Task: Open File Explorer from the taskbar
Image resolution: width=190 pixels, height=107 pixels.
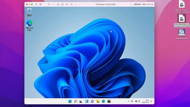Action: tap(98, 101)
